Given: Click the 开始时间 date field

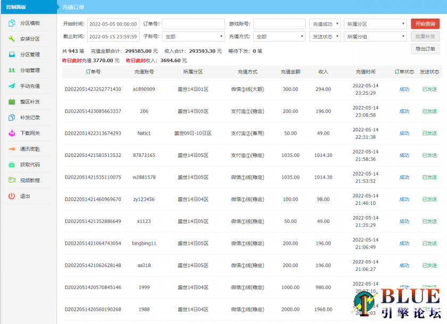Looking at the screenshot, I should 113,24.
